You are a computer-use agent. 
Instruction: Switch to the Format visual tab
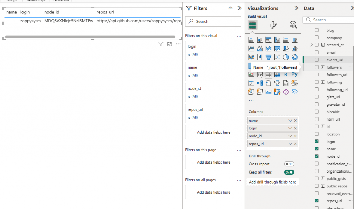(273, 25)
